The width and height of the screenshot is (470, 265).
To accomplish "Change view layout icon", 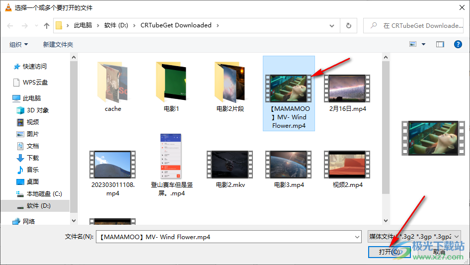I will [x=413, y=44].
